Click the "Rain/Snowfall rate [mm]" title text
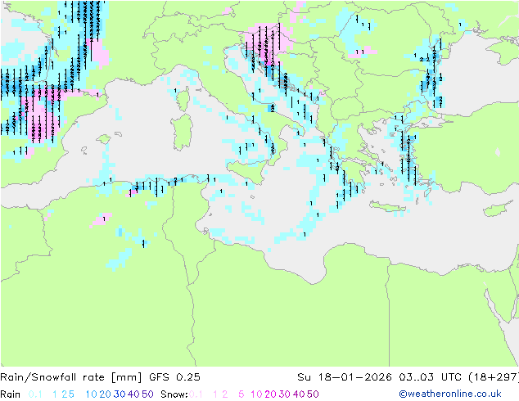 (71, 377)
